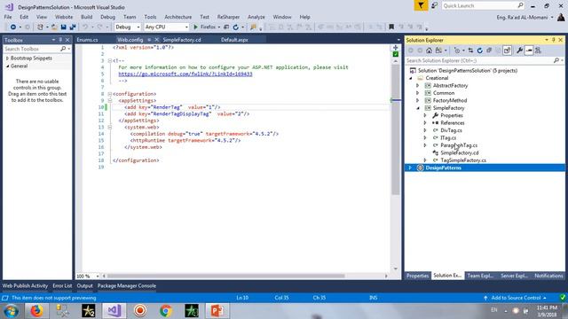The image size is (568, 319).
Task: Toggle the Show All Files button
Action: [507, 51]
